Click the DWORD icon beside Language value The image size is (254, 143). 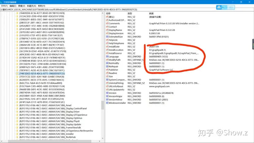tap(107, 56)
